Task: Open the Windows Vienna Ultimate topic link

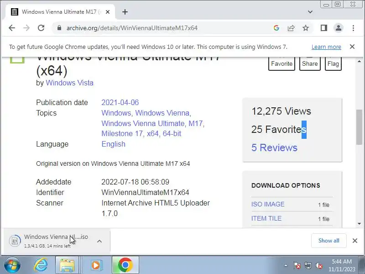Action: click(x=143, y=123)
